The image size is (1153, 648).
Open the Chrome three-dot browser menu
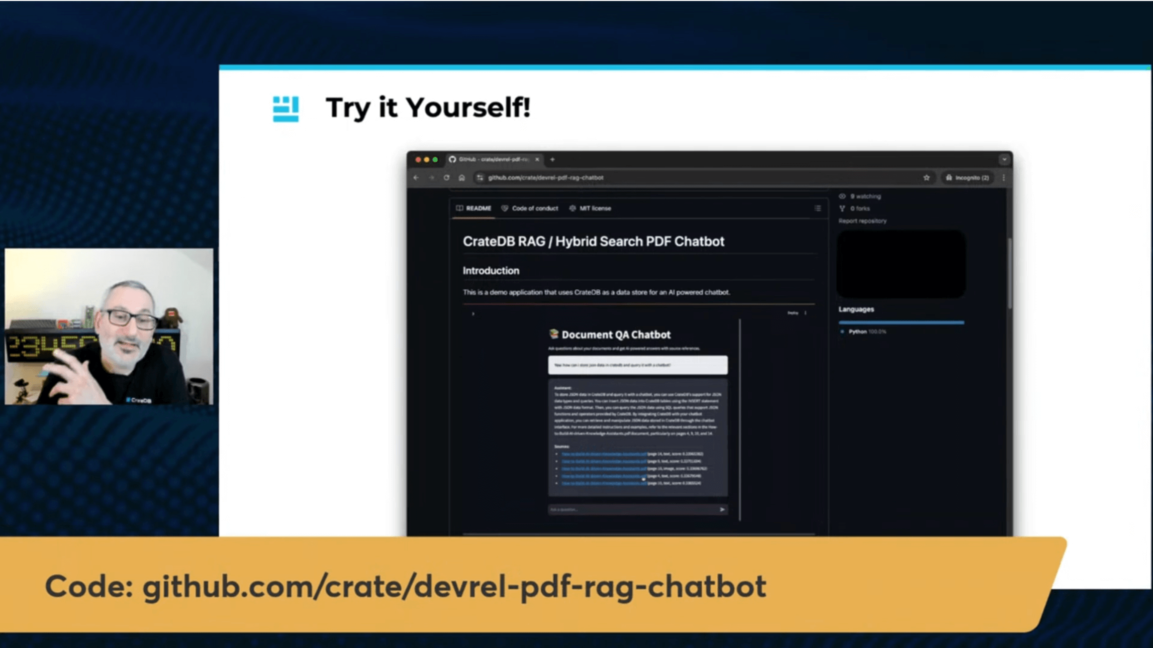[x=1004, y=177]
